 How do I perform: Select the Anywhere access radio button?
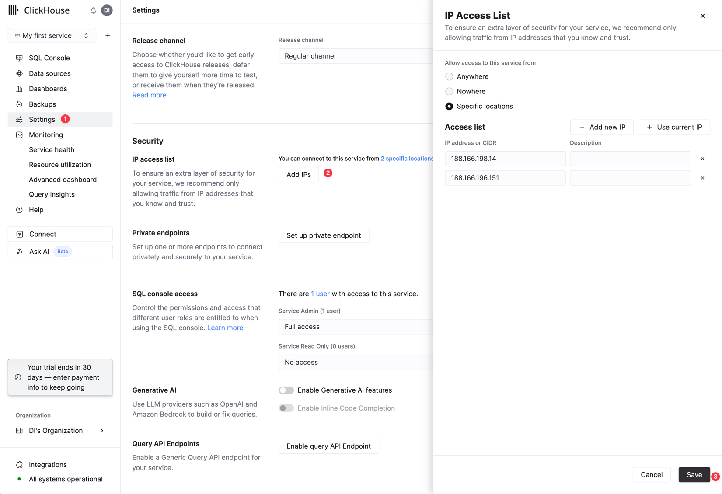pyautogui.click(x=449, y=76)
